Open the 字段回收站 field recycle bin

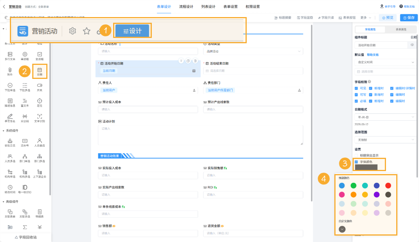[x=26, y=237]
